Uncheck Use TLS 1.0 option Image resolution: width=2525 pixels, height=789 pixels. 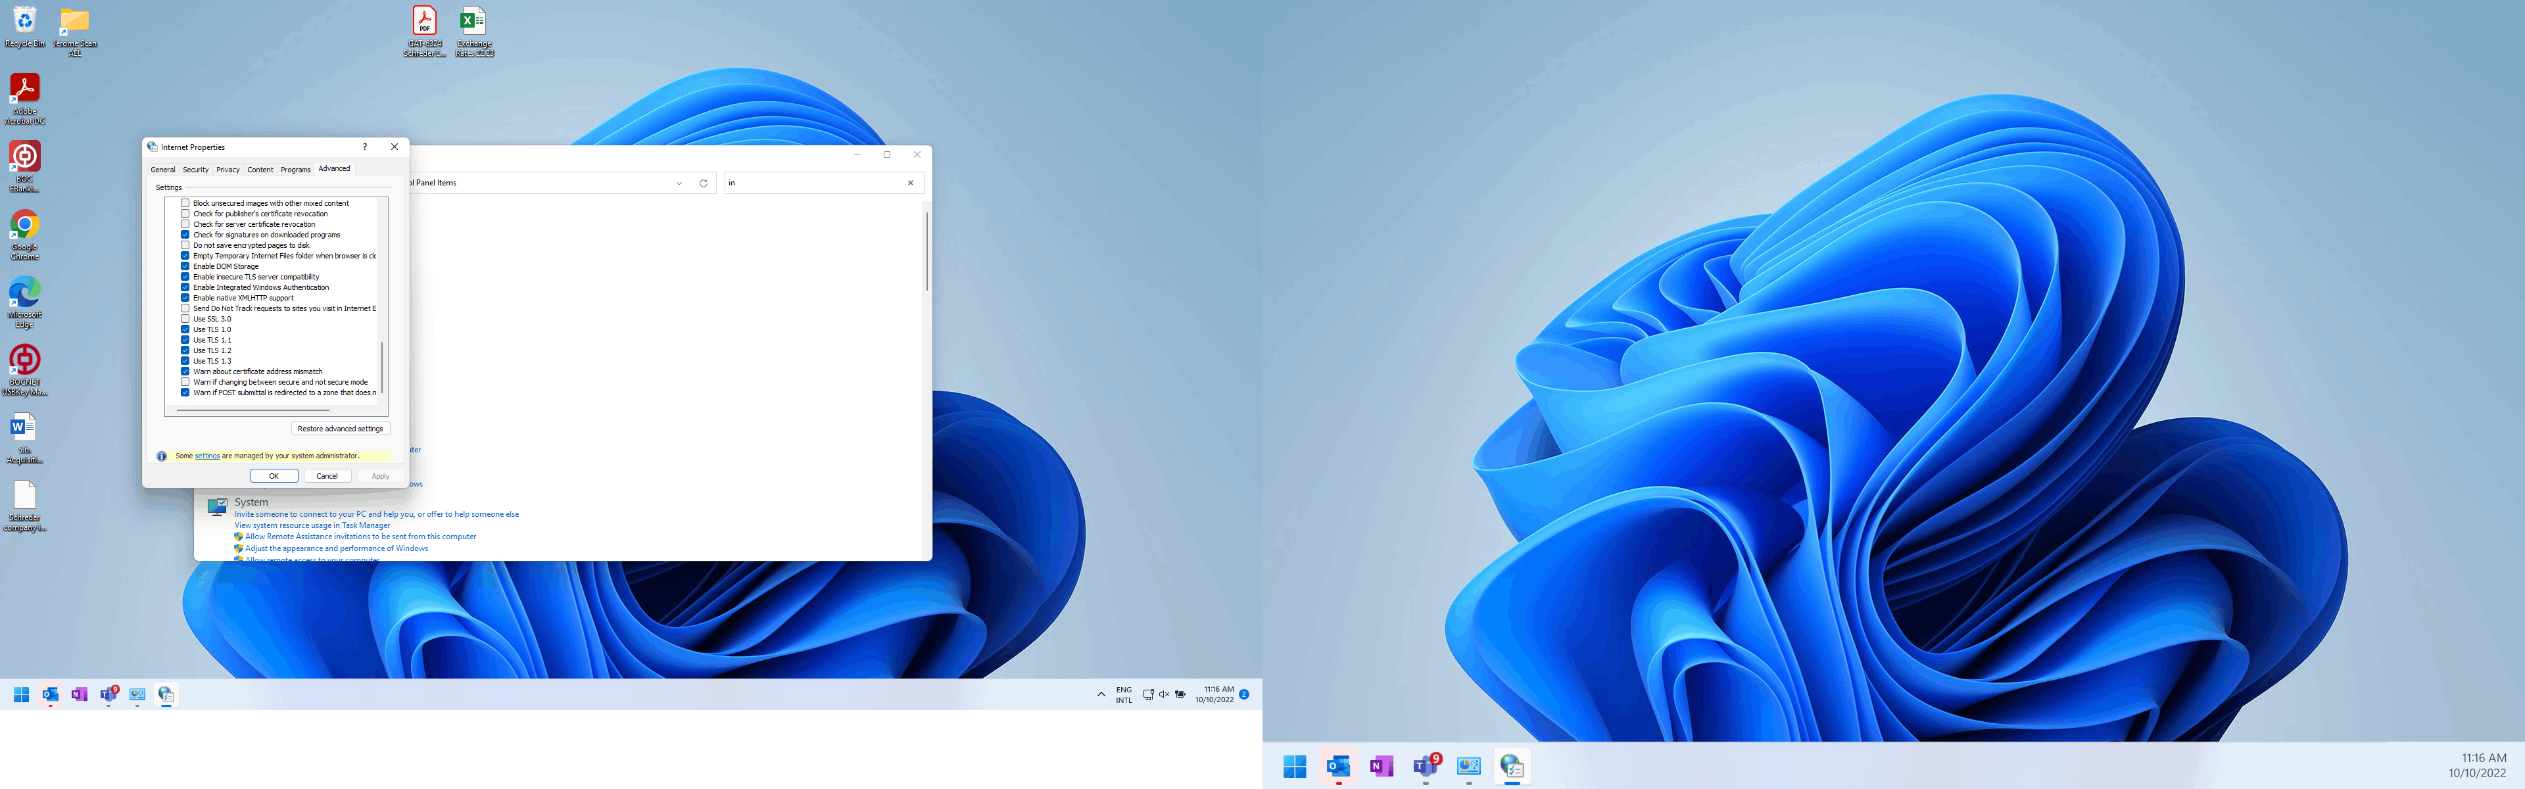click(185, 329)
